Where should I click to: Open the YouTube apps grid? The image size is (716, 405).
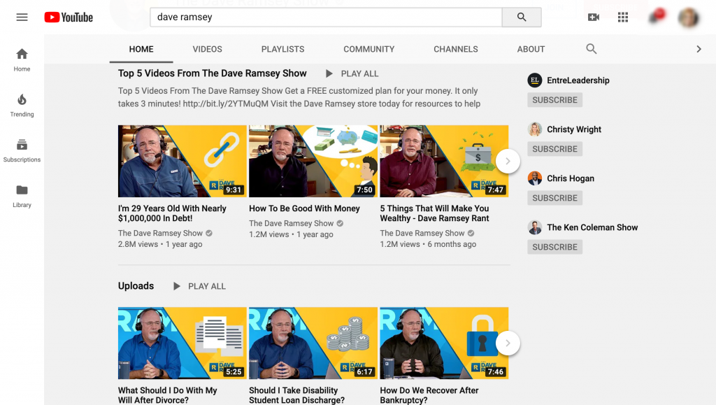pos(623,17)
